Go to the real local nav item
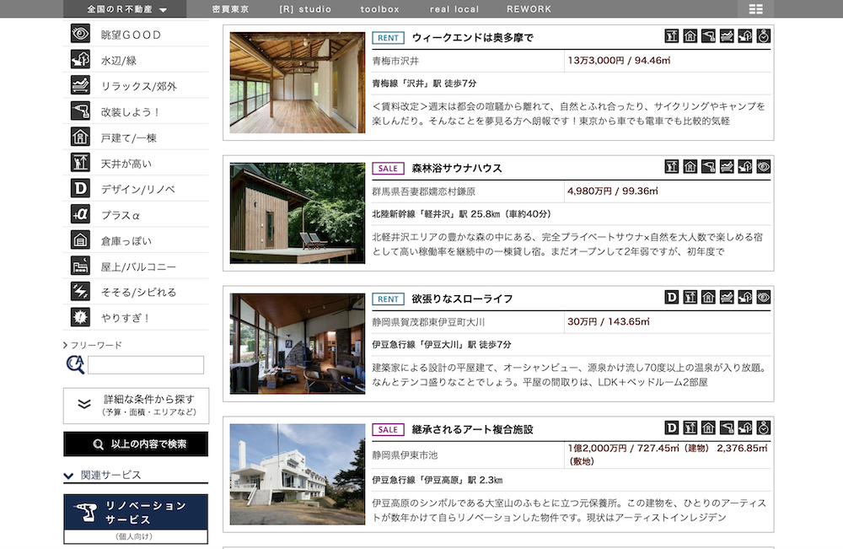Image resolution: width=843 pixels, height=549 pixels. (454, 9)
